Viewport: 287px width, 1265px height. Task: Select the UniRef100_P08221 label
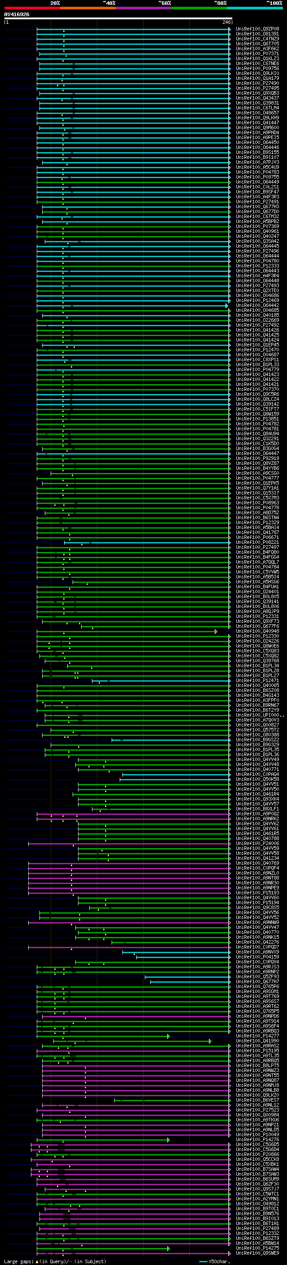click(257, 542)
